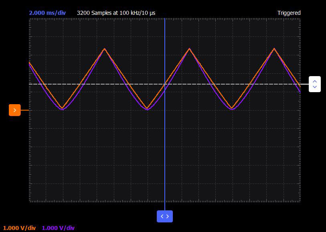This screenshot has width=326, height=232.
Task: Click the first trough of the purple waveform
Action: 63,109
